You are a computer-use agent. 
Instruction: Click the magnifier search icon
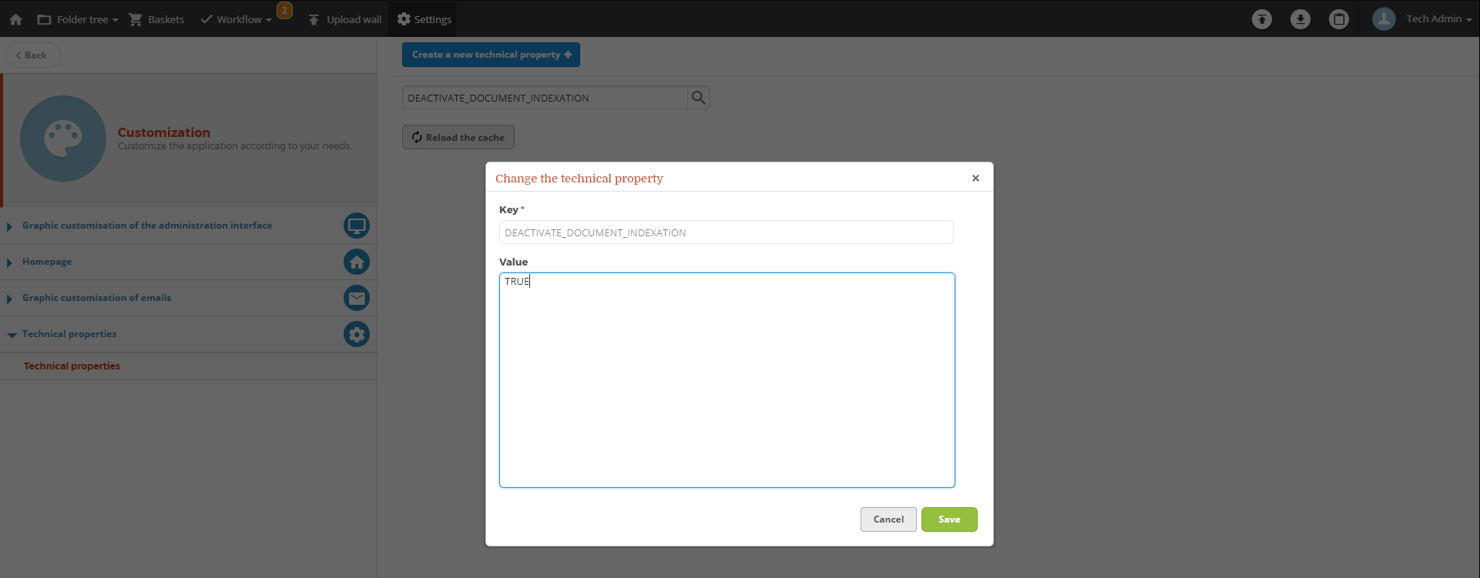[x=698, y=98]
